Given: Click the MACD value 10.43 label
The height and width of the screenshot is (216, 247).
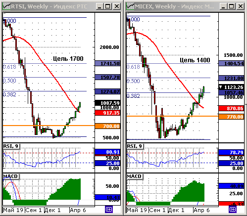Looking at the screenshot, I should (107, 197).
